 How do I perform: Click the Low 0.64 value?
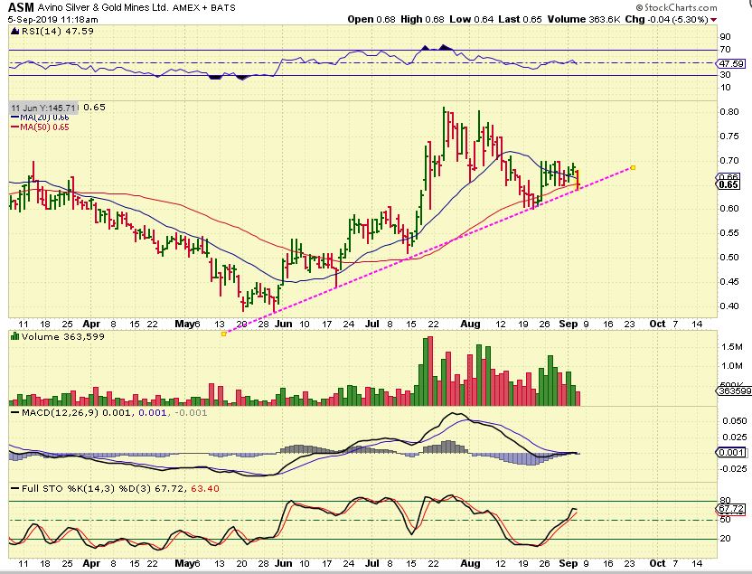point(472,20)
